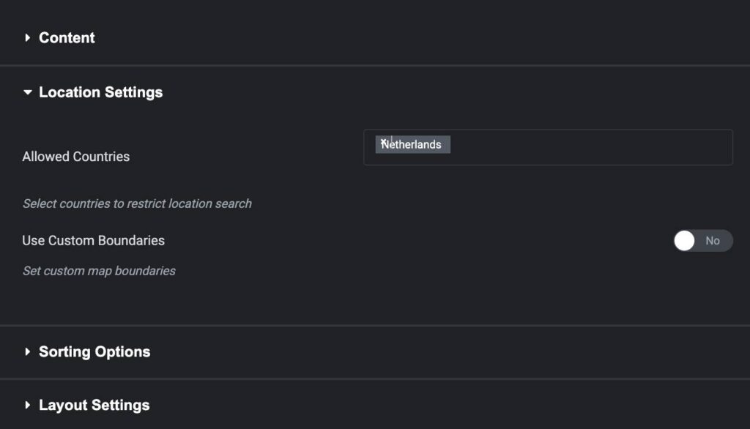The height and width of the screenshot is (429, 750).
Task: Click the "No" label on the toggle
Action: click(713, 241)
